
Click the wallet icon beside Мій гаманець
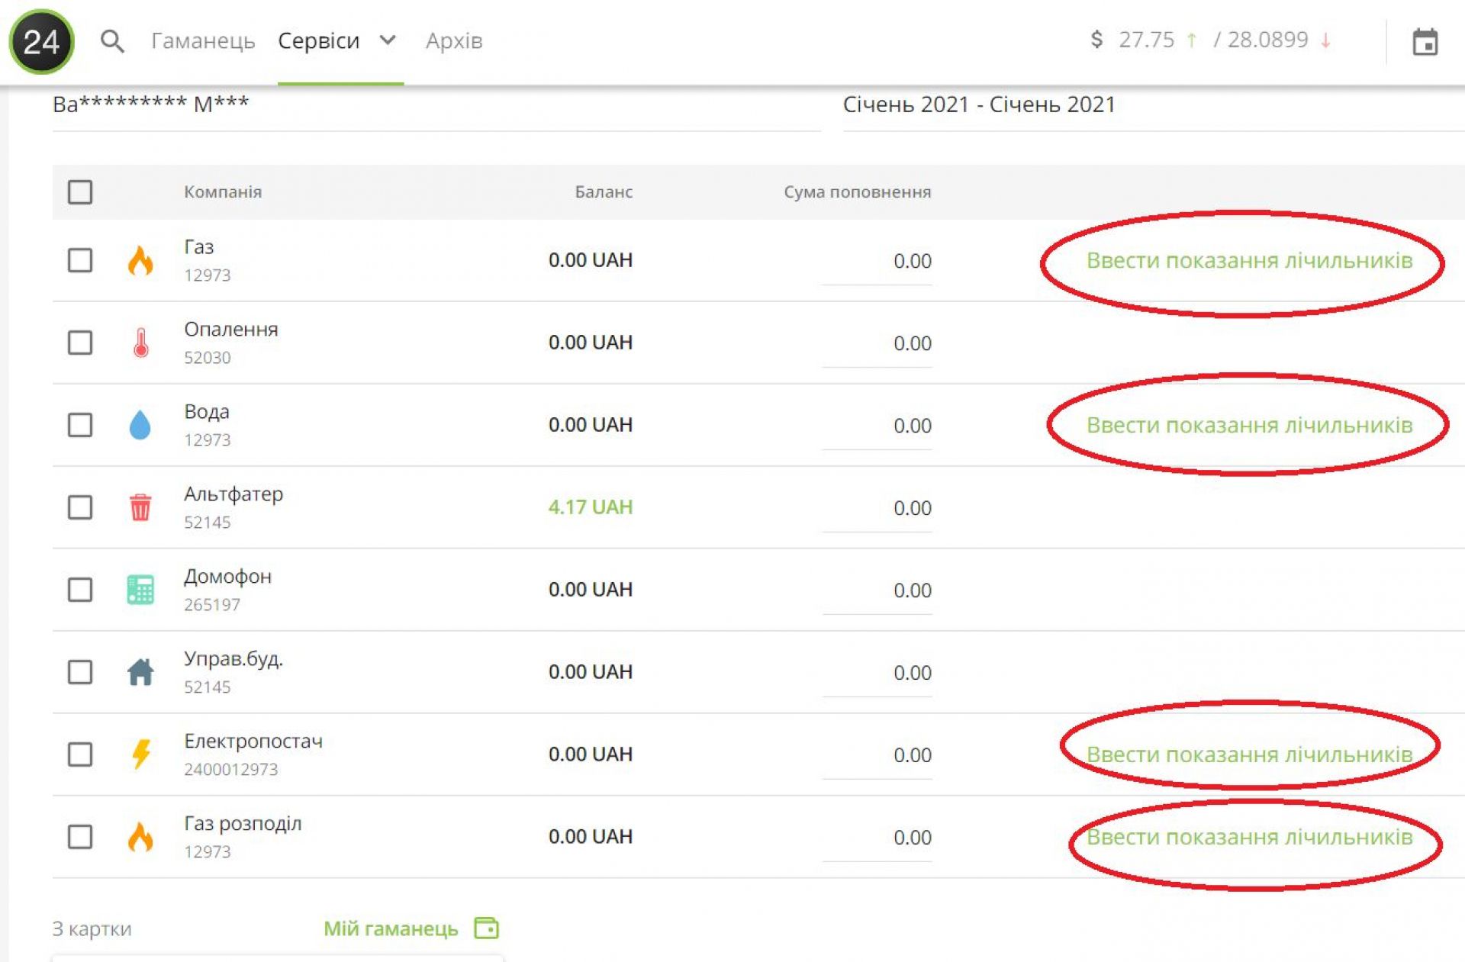486,928
